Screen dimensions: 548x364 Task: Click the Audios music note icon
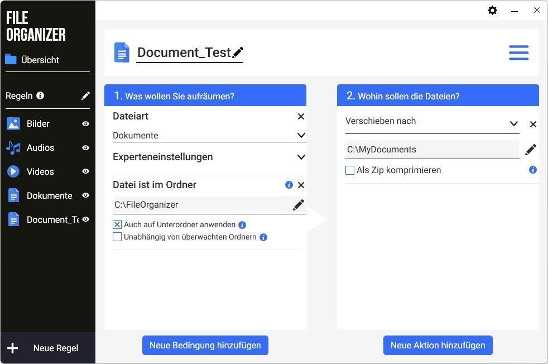pos(13,147)
